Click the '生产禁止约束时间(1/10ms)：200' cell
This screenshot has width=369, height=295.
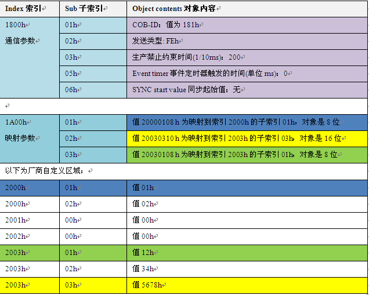pos(247,57)
